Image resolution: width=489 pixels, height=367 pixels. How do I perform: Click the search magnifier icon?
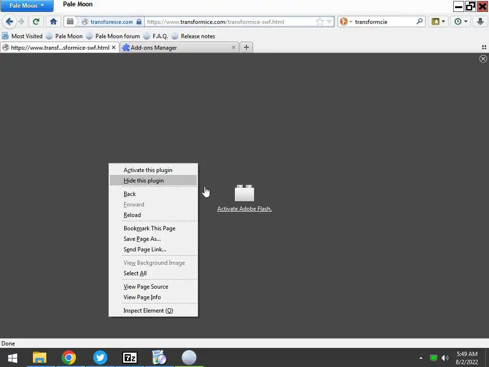[x=419, y=22]
